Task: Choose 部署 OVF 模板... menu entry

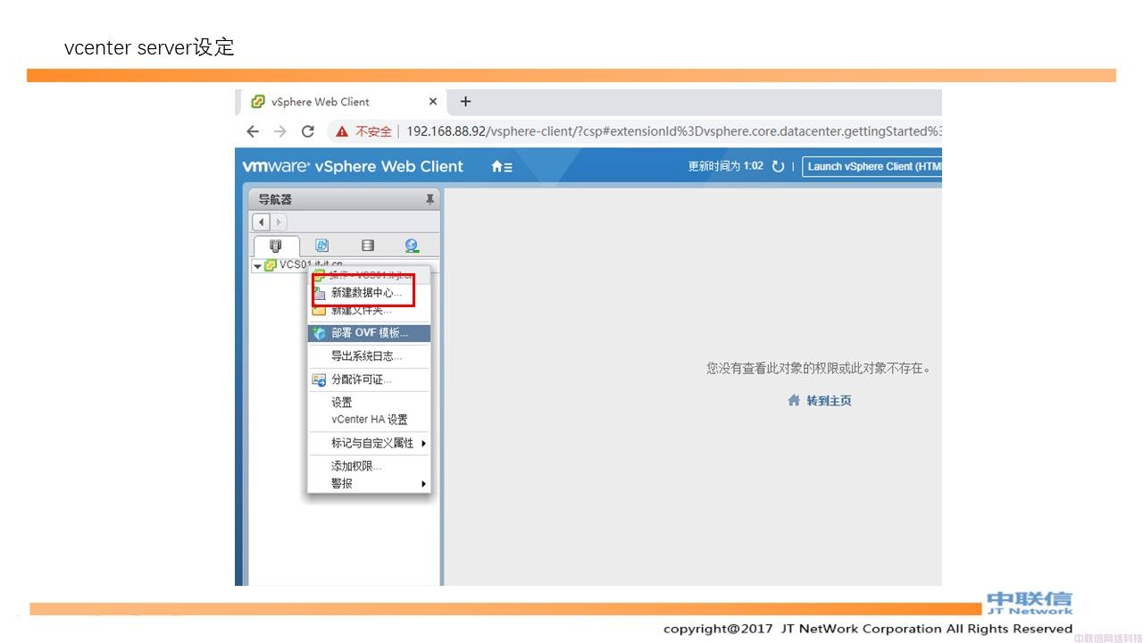Action: point(369,333)
